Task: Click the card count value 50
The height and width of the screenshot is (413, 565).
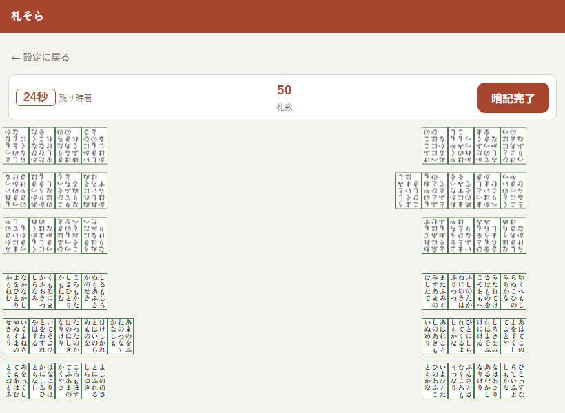Action: point(285,90)
